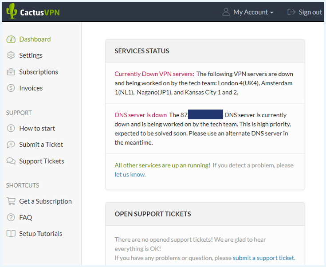Click the Dashboard gauge icon
This screenshot has height=267, width=326.
coord(11,39)
